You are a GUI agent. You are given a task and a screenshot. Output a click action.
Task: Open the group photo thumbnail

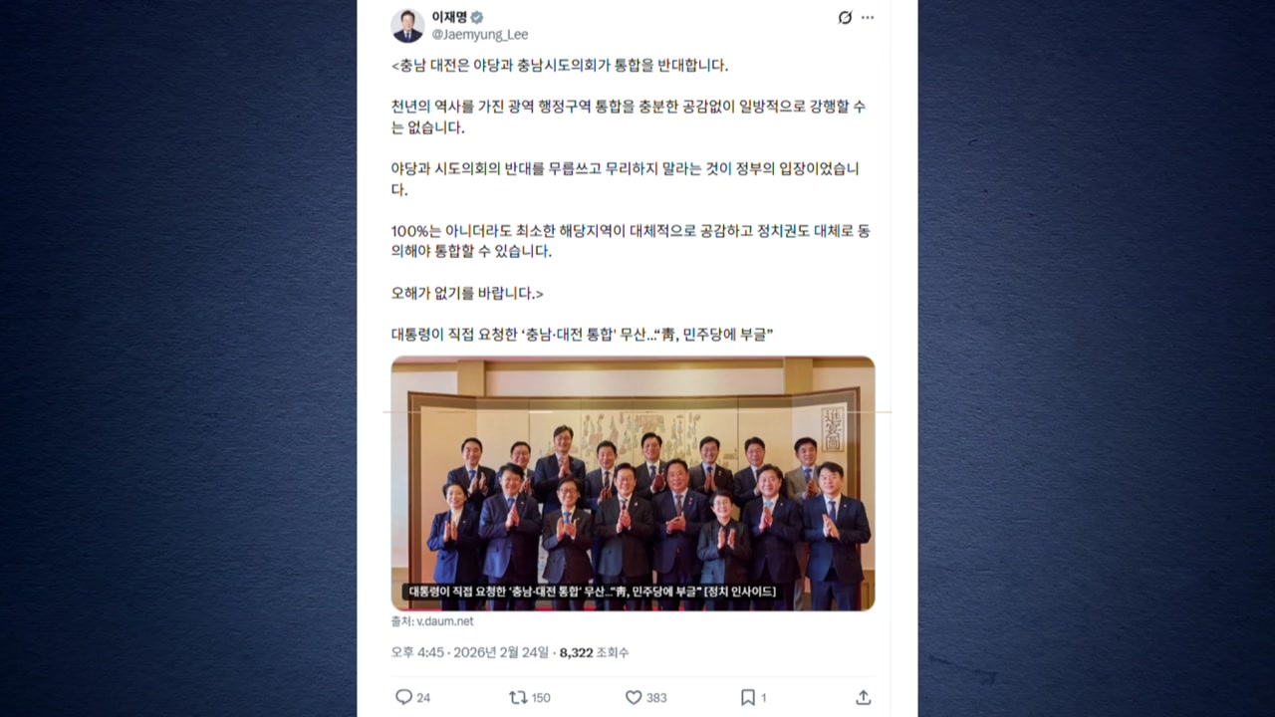[633, 483]
